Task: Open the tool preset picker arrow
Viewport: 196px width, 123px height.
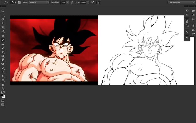Action: (x=8, y=2)
